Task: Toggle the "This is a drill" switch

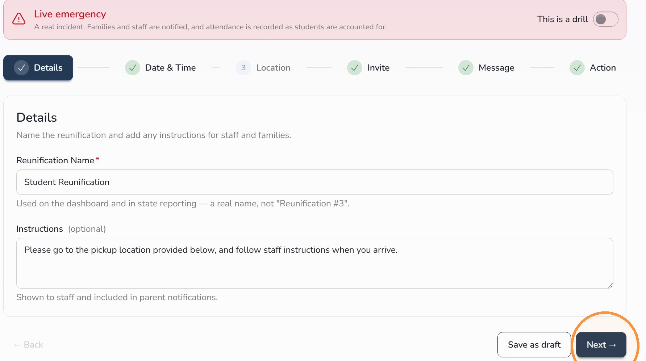Action: (x=605, y=19)
